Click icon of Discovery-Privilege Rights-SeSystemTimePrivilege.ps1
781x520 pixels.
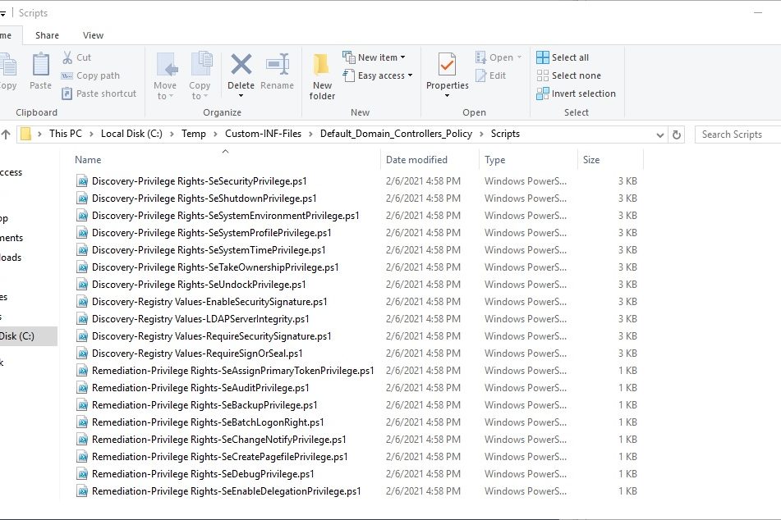82,250
